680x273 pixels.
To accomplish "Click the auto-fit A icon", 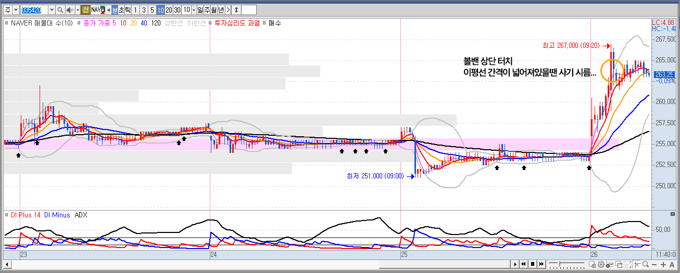I will [672, 265].
